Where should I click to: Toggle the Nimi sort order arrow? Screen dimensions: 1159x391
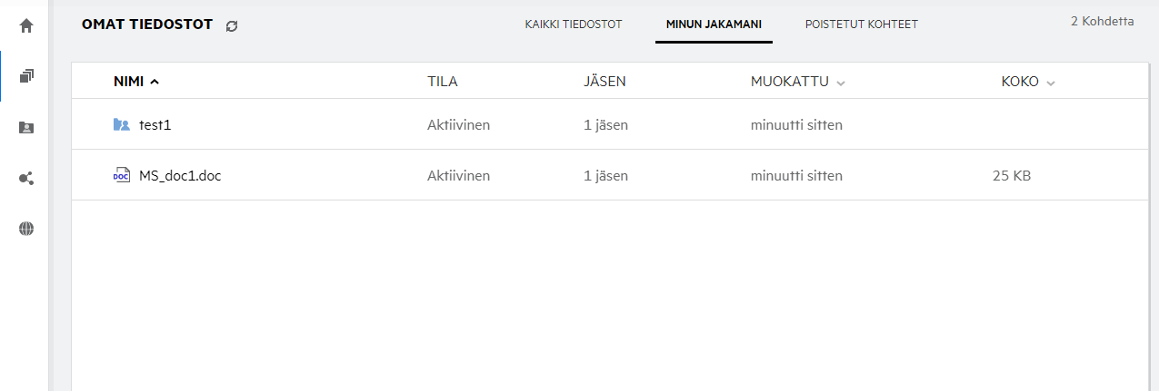(x=155, y=82)
